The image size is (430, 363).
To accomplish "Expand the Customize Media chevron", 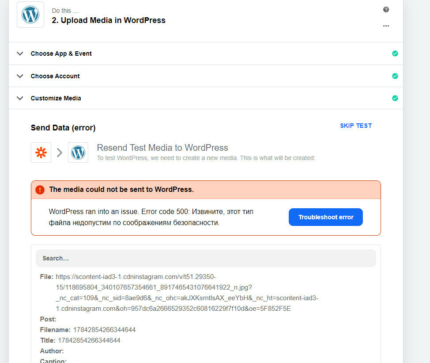I will [20, 98].
